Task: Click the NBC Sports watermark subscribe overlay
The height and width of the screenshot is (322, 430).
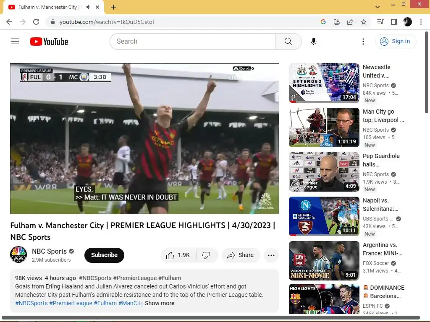Action: [x=265, y=202]
